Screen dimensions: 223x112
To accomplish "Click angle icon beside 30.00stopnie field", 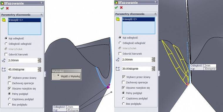I will click(x=118, y=69).
